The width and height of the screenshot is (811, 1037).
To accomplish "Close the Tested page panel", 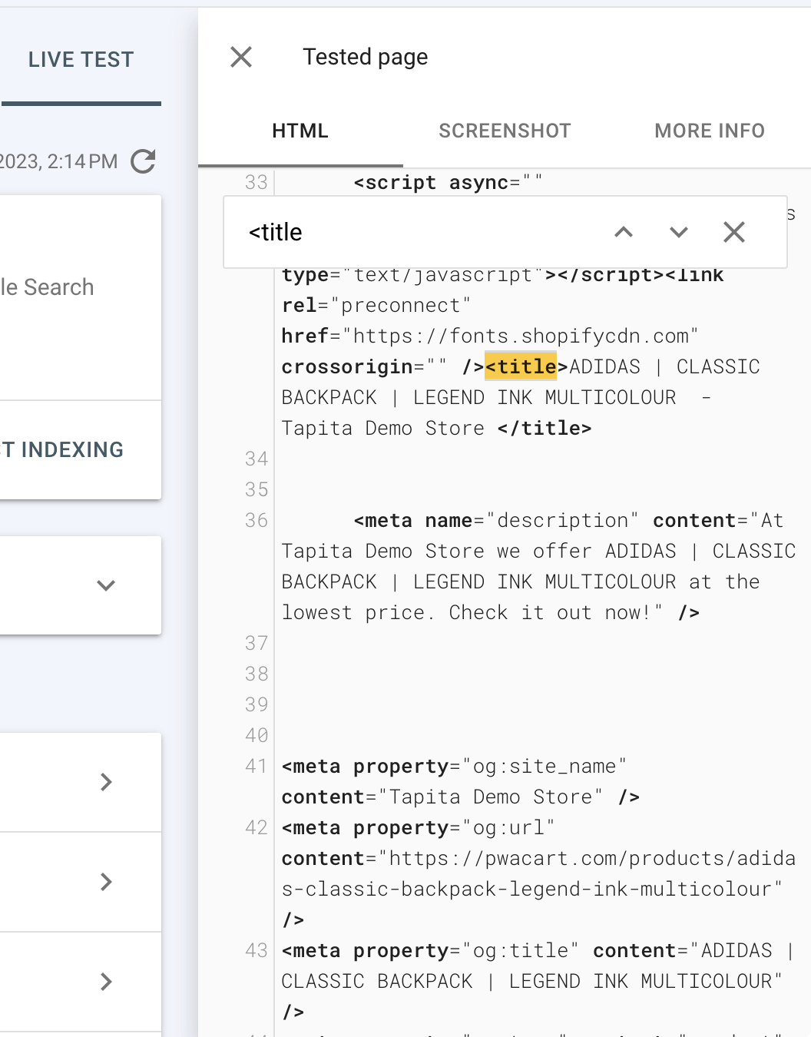I will (x=241, y=57).
